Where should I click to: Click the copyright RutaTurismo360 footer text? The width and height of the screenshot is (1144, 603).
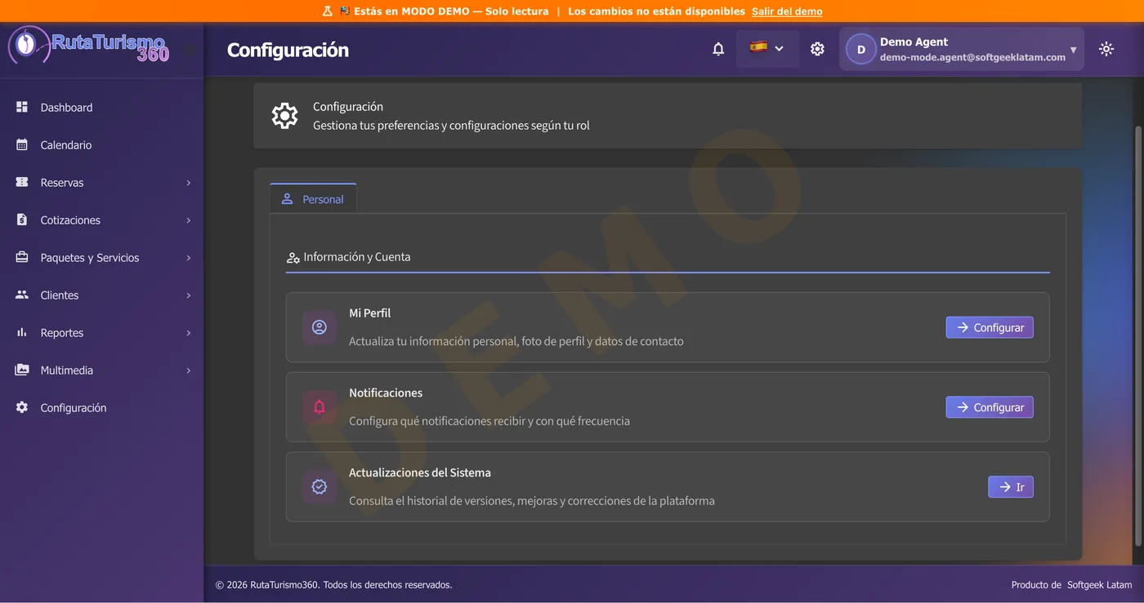333,585
